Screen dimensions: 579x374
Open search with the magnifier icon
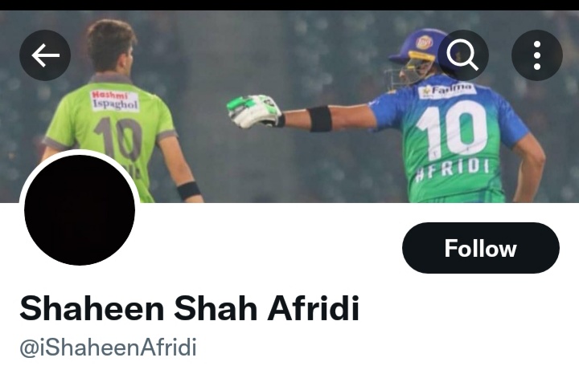pyautogui.click(x=462, y=55)
